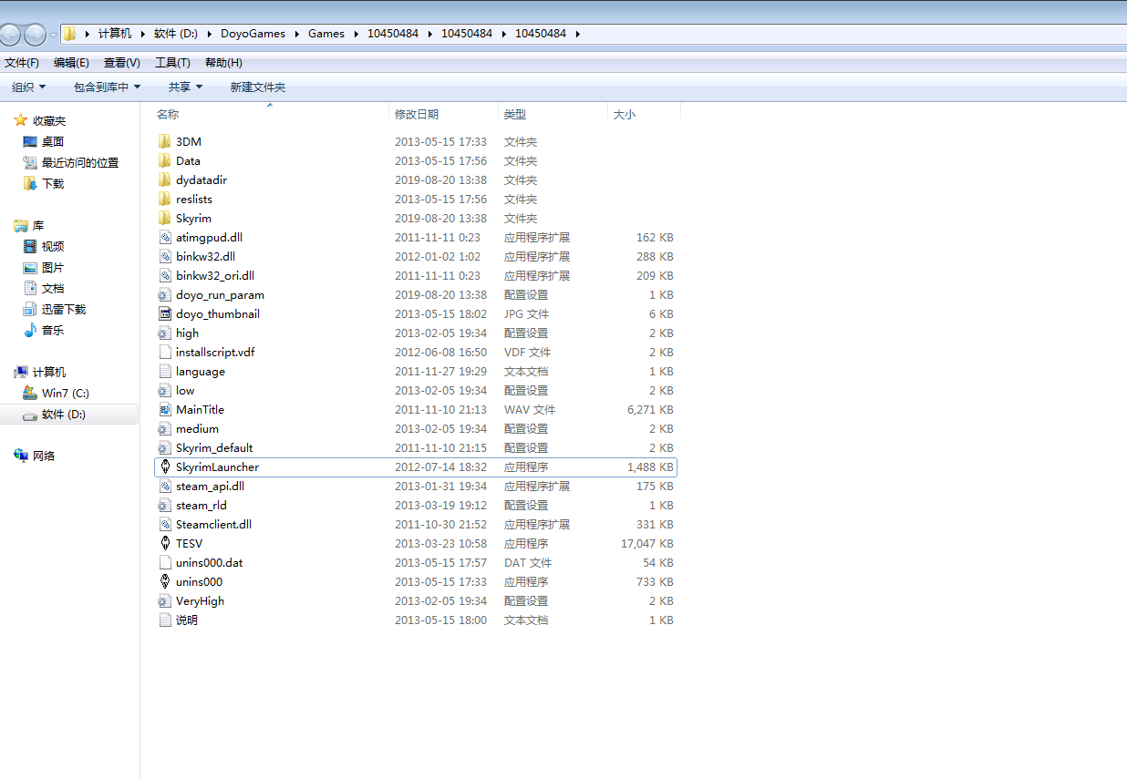Image resolution: width=1127 pixels, height=779 pixels.
Task: Open the 查看(V) menu
Action: [122, 62]
